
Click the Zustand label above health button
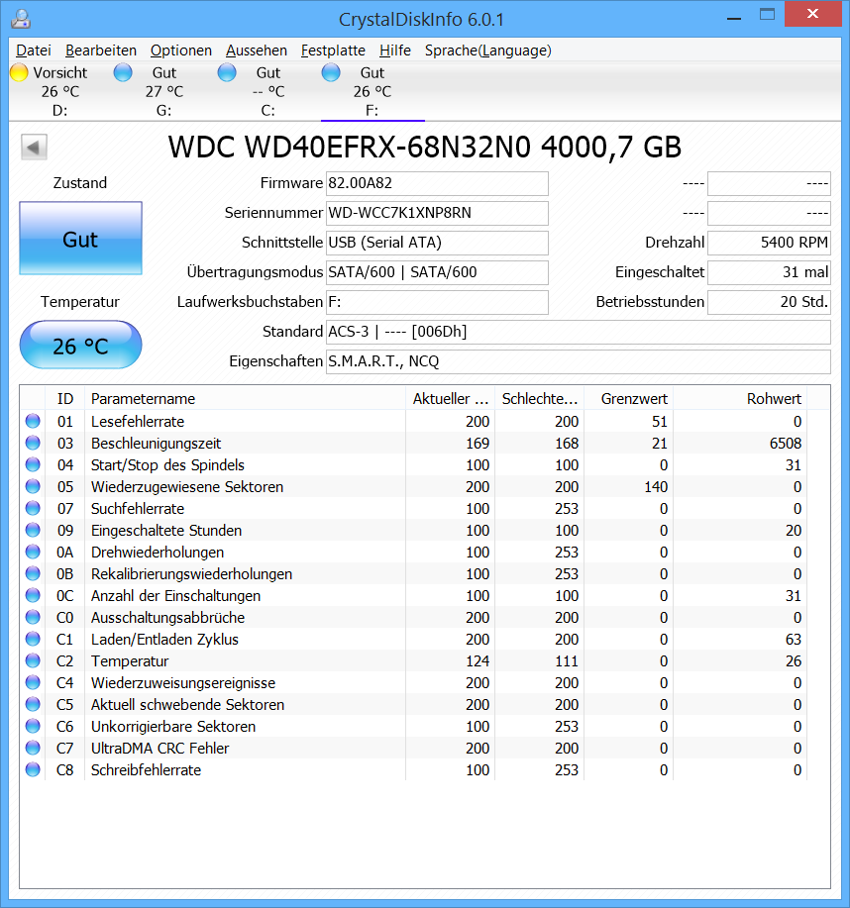(80, 183)
